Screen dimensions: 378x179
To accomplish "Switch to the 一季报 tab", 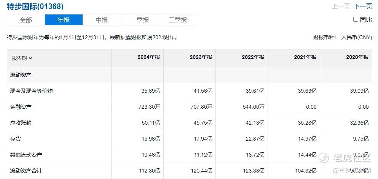I will 140,20.
